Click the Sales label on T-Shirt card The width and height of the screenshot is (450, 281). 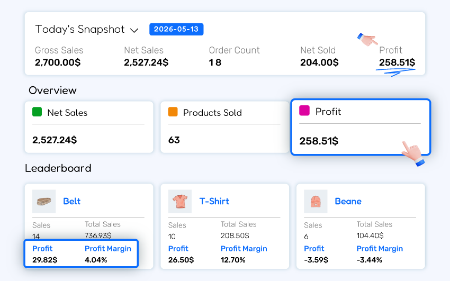177,225
